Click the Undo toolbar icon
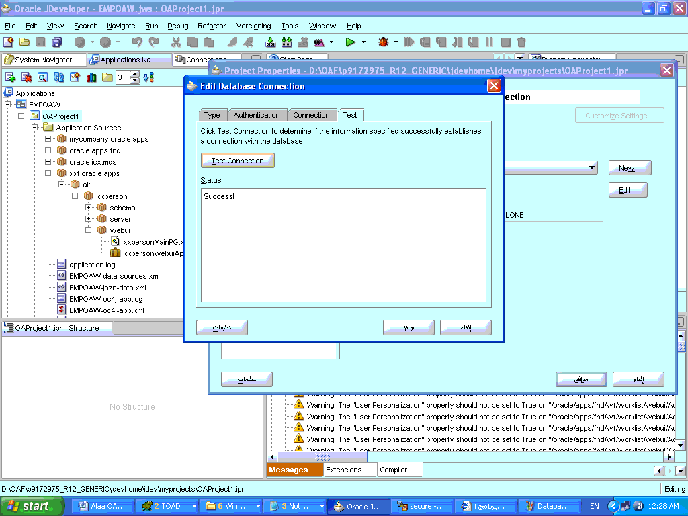This screenshot has width=688, height=516. click(137, 42)
